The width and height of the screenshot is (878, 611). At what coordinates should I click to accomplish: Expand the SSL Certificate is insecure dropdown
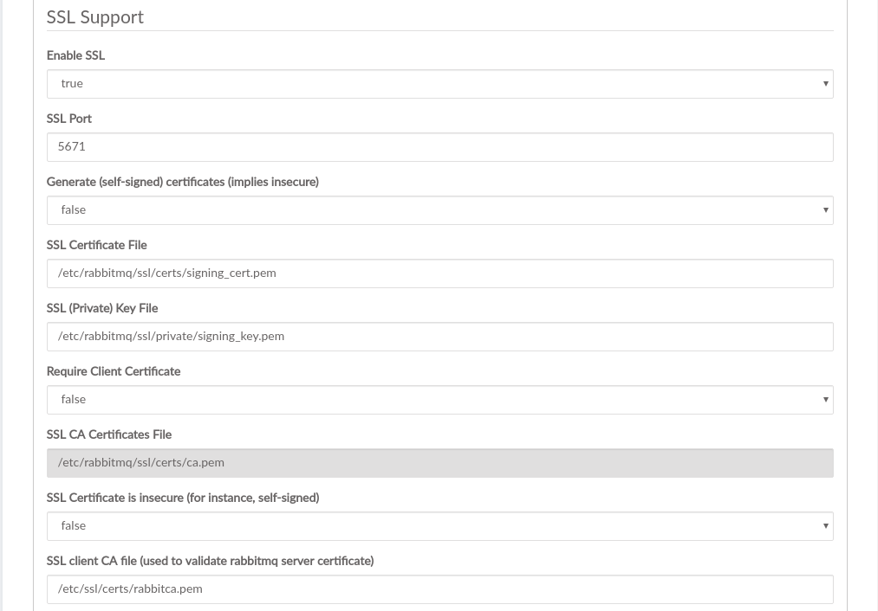click(439, 526)
